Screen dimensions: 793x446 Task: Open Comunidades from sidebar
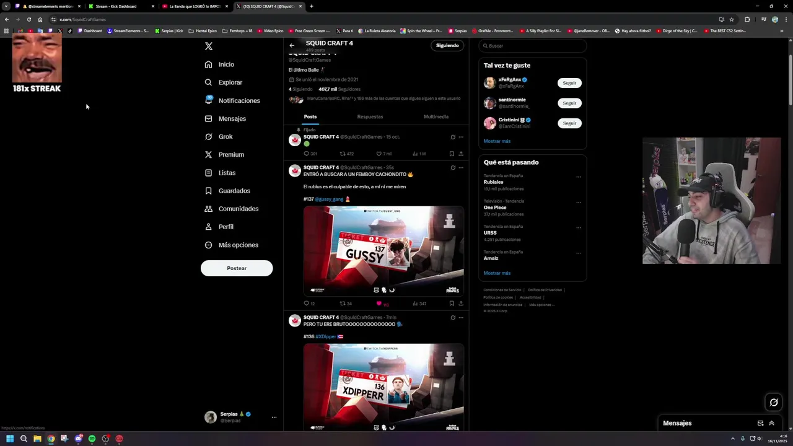(232, 209)
